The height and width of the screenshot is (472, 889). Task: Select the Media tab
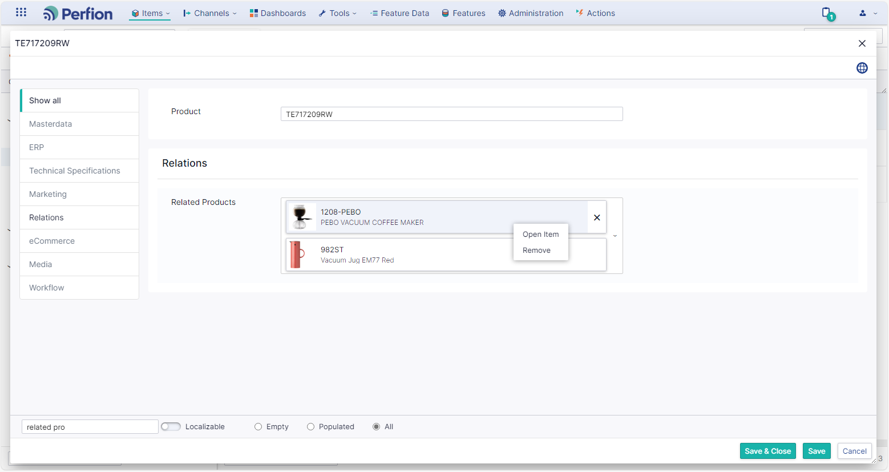[79, 264]
